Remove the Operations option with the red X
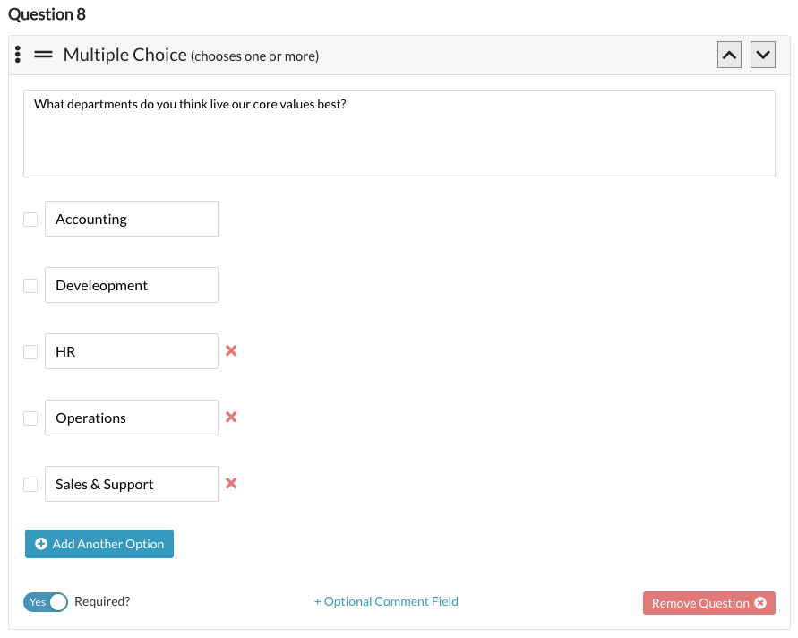Viewport: 798px width, 638px height. click(231, 417)
